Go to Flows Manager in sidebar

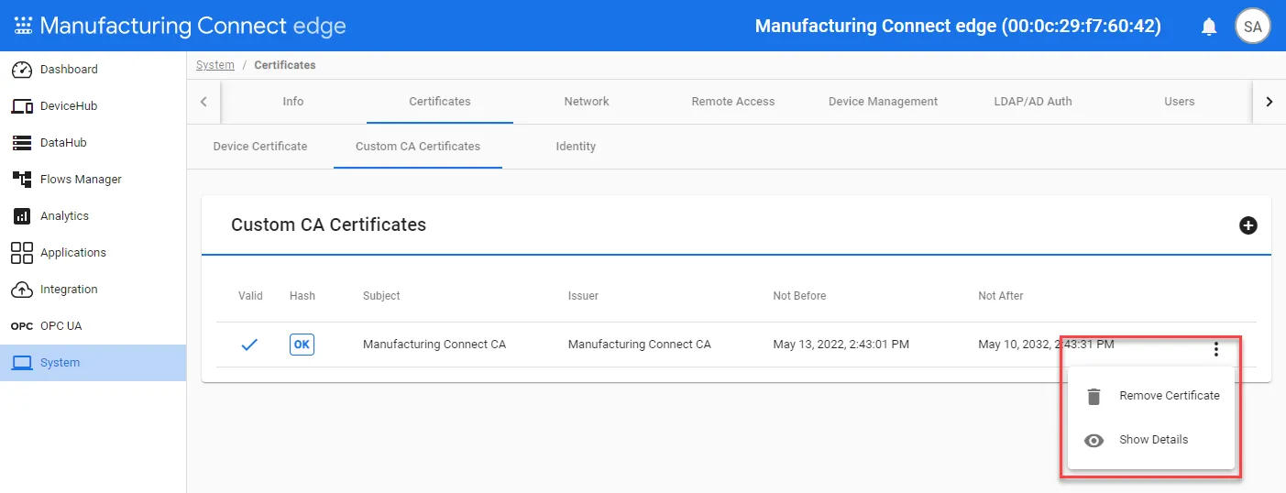(93, 180)
